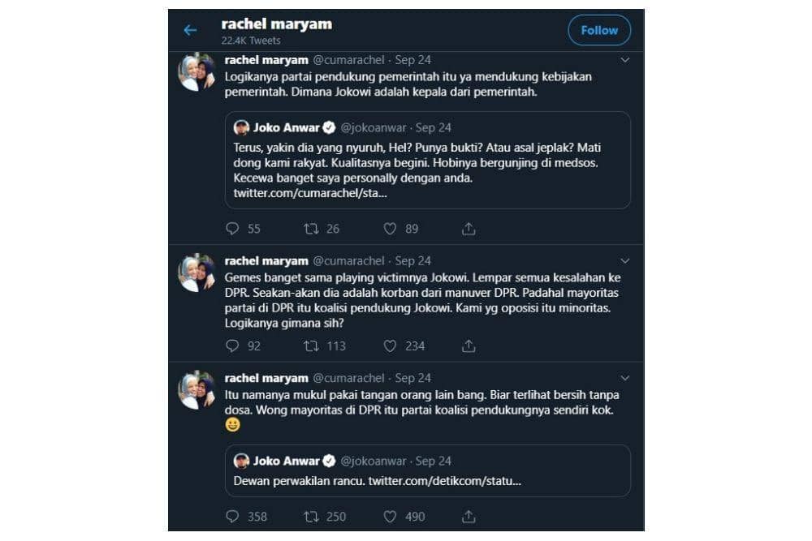Expand options on the first tweet chevron
The height and width of the screenshot is (541, 812).
point(624,59)
